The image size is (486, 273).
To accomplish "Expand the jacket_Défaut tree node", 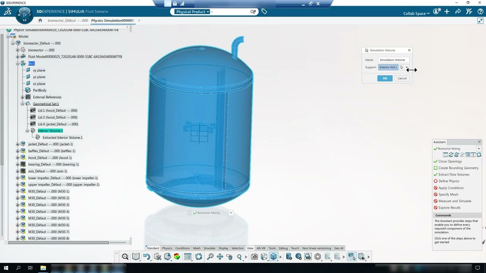I will [x=17, y=144].
